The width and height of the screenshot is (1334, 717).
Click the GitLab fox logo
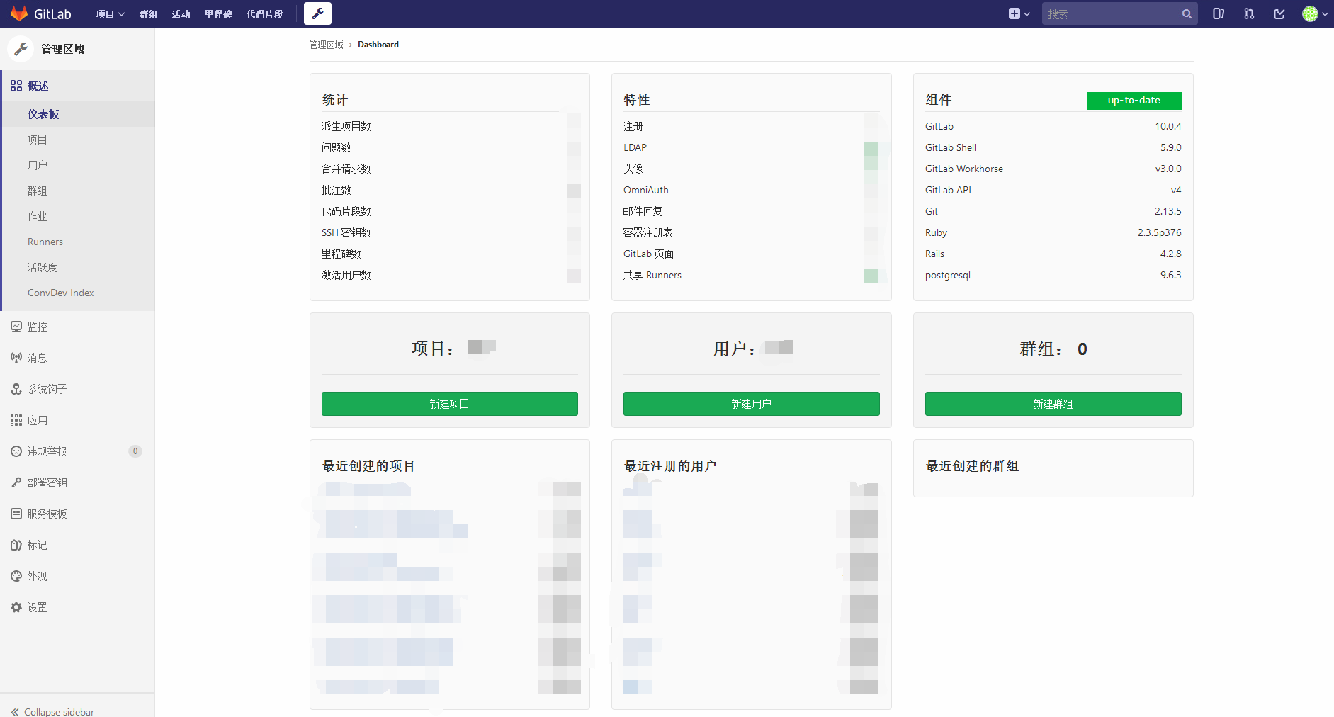tap(19, 13)
